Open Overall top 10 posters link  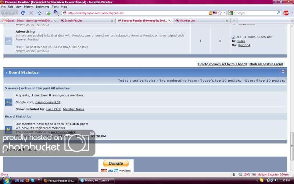tap(265, 81)
